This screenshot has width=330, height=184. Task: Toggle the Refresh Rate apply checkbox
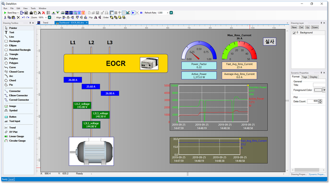[171, 13]
